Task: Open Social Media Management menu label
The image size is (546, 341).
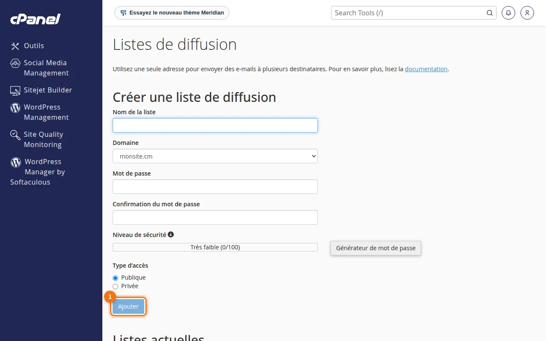Action: click(46, 68)
